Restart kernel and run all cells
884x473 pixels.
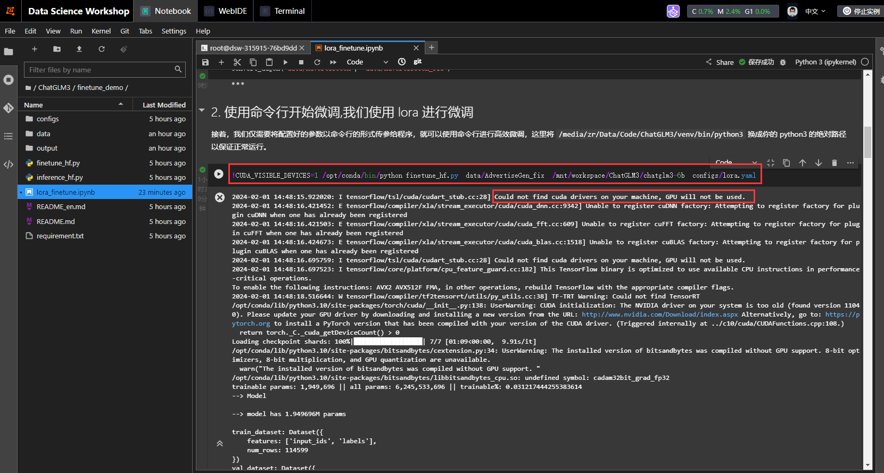pyautogui.click(x=333, y=62)
